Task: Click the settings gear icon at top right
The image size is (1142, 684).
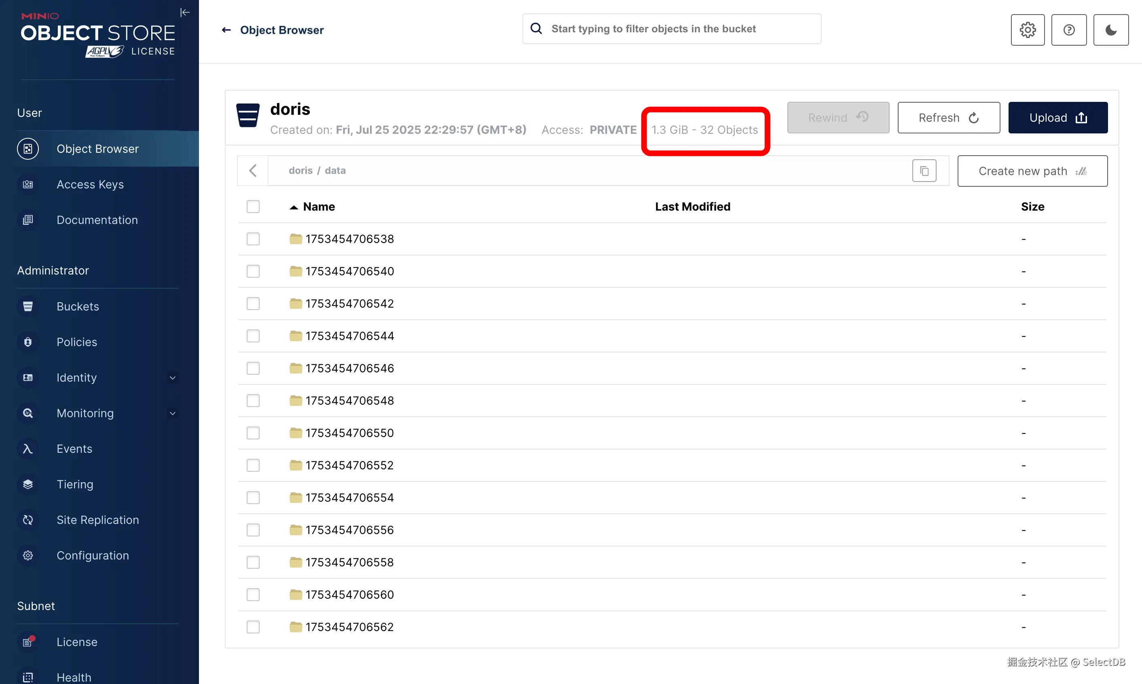Action: 1027,30
